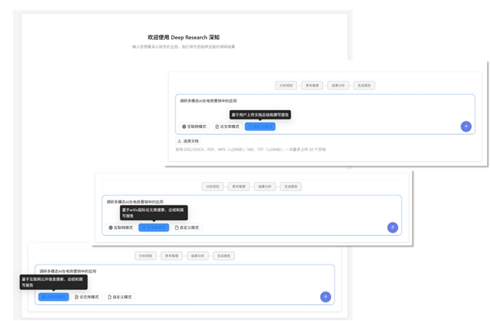
Task: Select 结果分析 step in internet-search tooltip panel
Action: pyautogui.click(x=198, y=256)
